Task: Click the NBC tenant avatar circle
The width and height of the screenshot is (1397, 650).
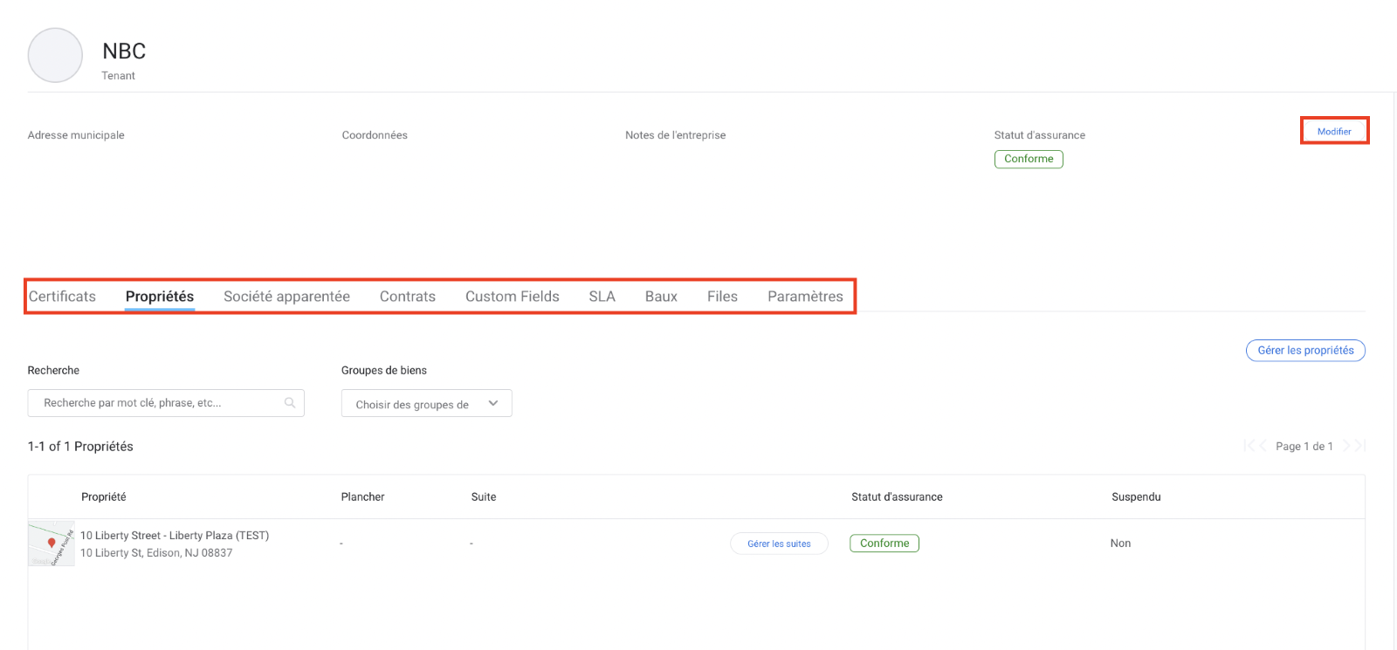Action: click(x=55, y=55)
